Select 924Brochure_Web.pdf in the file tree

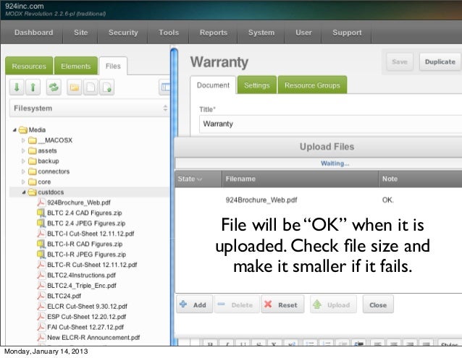pos(79,203)
